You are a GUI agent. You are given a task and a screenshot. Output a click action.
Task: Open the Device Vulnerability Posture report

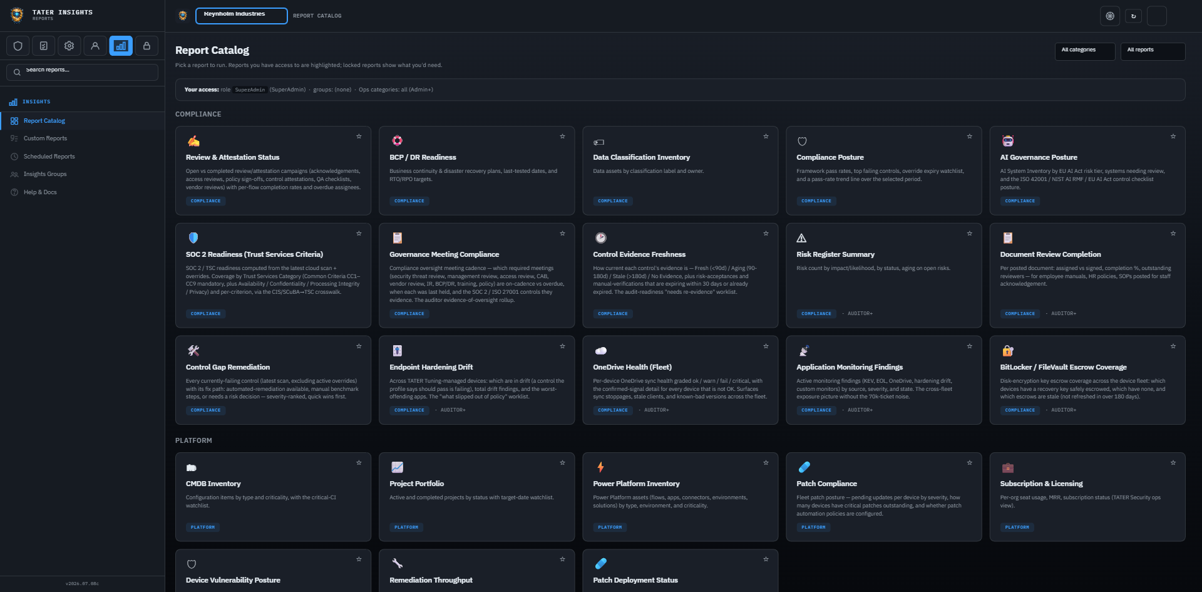point(233,580)
